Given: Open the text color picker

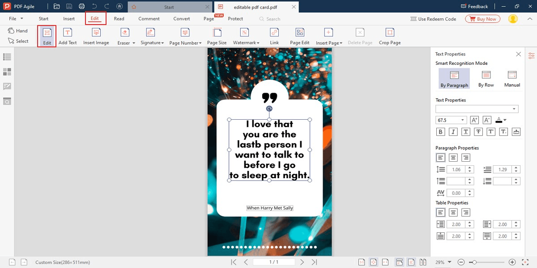Looking at the screenshot, I should tap(501, 120).
